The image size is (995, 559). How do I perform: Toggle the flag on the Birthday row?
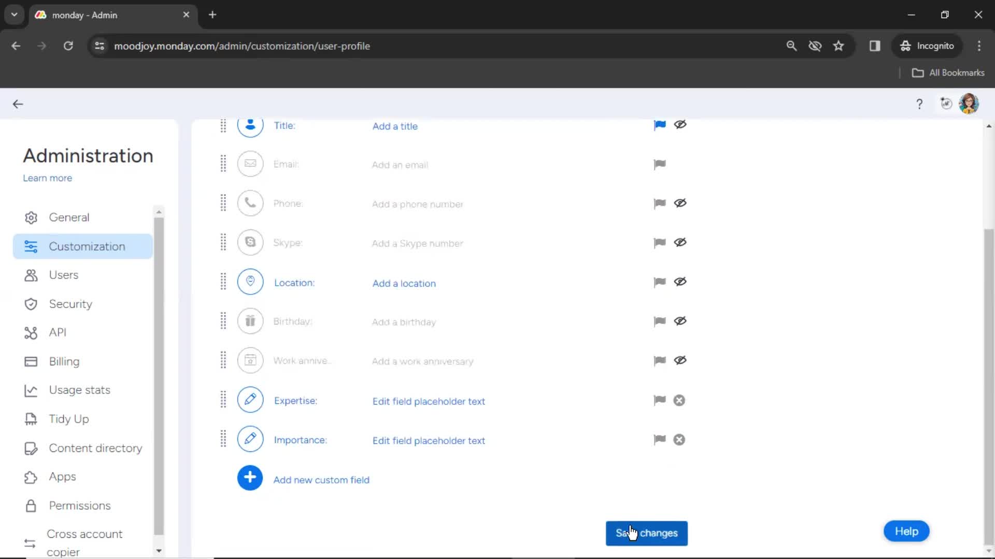click(660, 321)
